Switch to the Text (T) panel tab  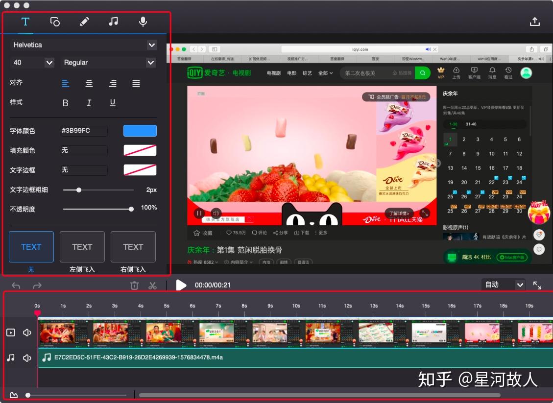tap(25, 22)
